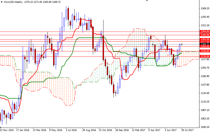210x132 pixels.
Task: Click the 1157.80 price axis value
Action: [205, 85]
